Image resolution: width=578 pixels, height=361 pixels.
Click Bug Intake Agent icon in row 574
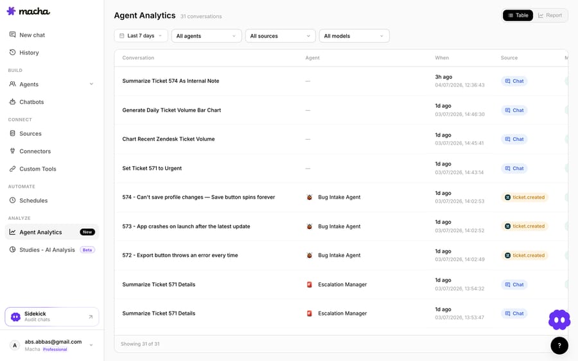pos(310,197)
